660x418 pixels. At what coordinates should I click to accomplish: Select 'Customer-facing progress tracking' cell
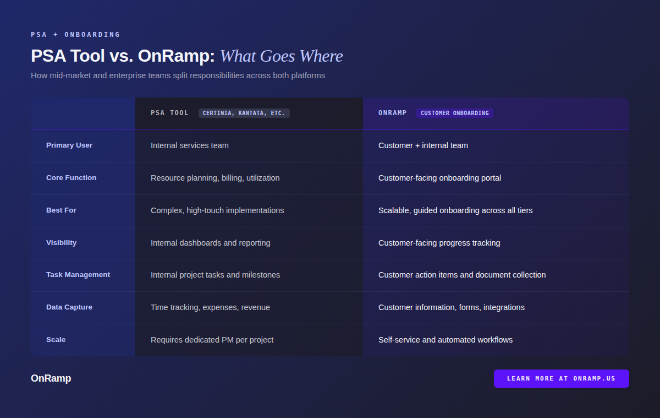tap(439, 243)
